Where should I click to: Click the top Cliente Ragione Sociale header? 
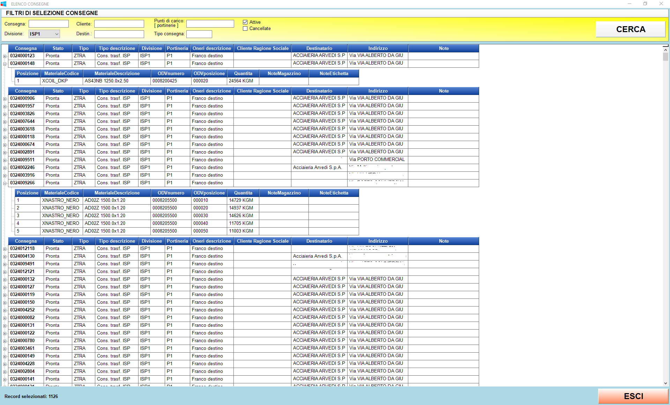[x=262, y=48]
